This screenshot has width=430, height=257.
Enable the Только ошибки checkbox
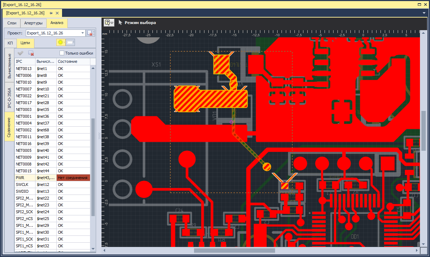click(x=62, y=53)
